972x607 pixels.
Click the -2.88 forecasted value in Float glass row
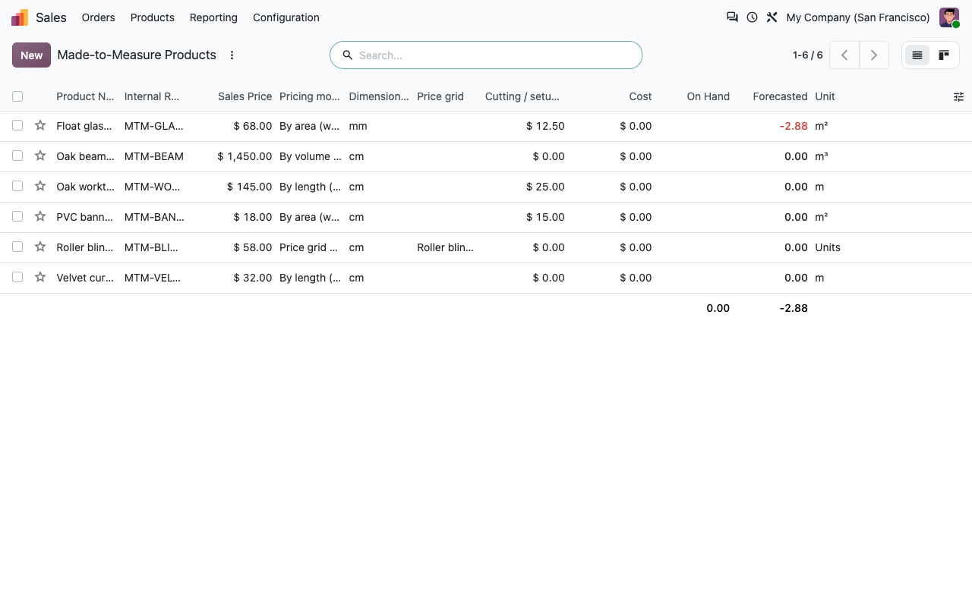click(x=794, y=126)
